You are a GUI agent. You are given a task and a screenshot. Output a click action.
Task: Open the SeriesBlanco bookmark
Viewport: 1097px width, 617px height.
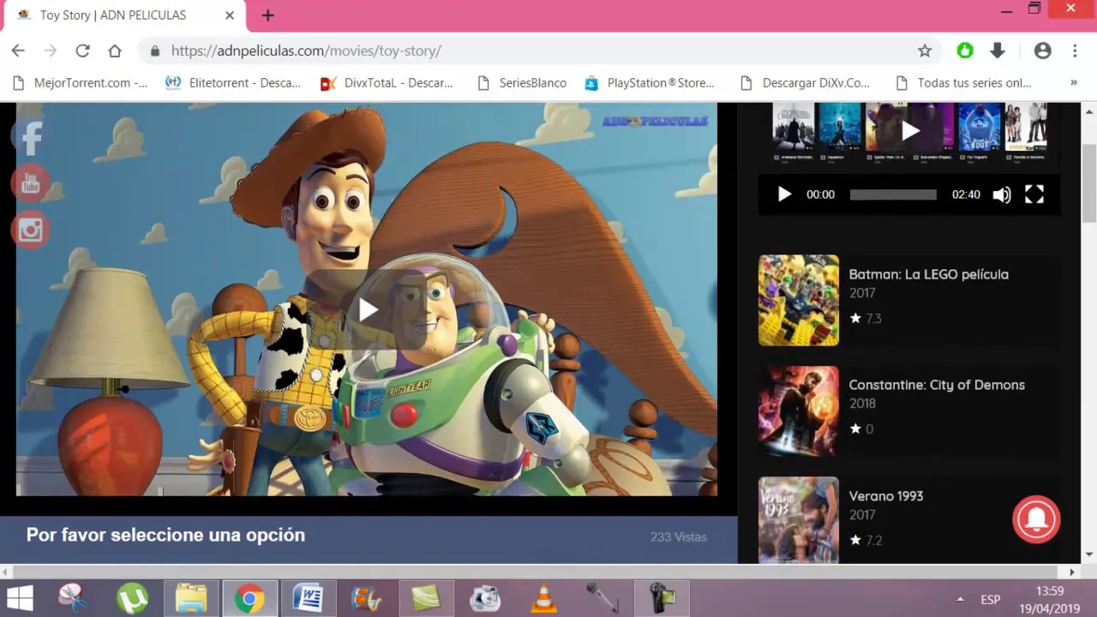521,83
